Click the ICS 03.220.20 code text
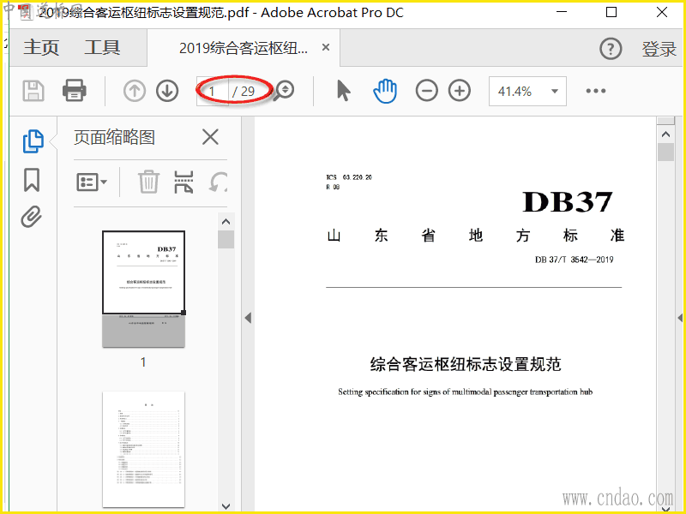Viewport: 686px width, 514px height. (349, 177)
